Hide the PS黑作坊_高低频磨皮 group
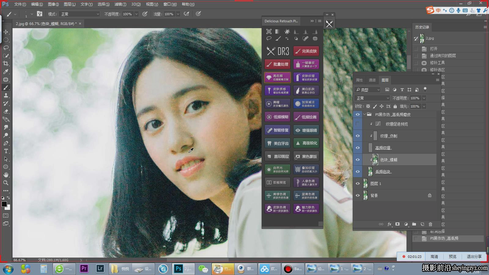Image resolution: width=489 pixels, height=275 pixels. pyautogui.click(x=358, y=115)
